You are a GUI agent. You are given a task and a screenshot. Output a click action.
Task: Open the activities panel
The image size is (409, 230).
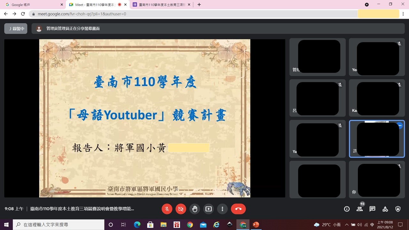385,209
